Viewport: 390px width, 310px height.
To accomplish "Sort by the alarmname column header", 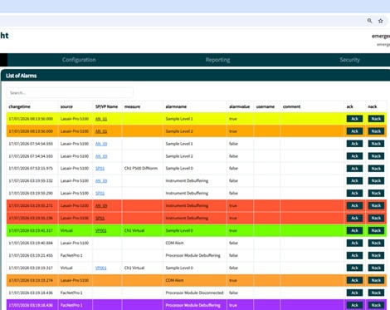I will click(x=176, y=106).
